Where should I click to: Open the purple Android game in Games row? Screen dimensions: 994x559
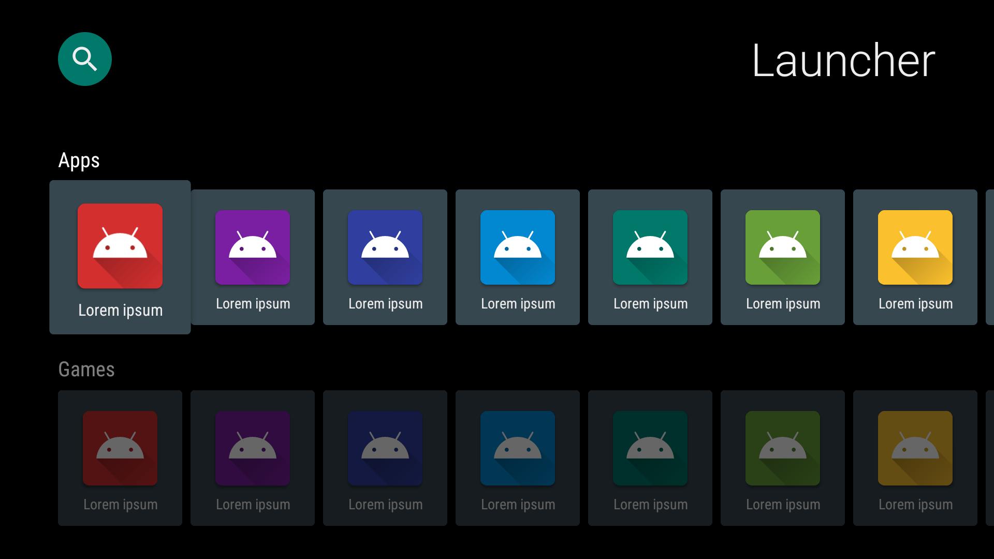253,458
